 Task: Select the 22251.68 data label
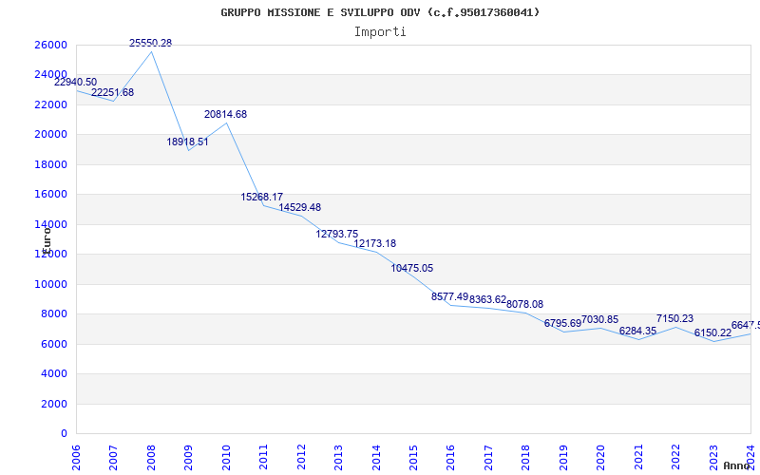112,92
